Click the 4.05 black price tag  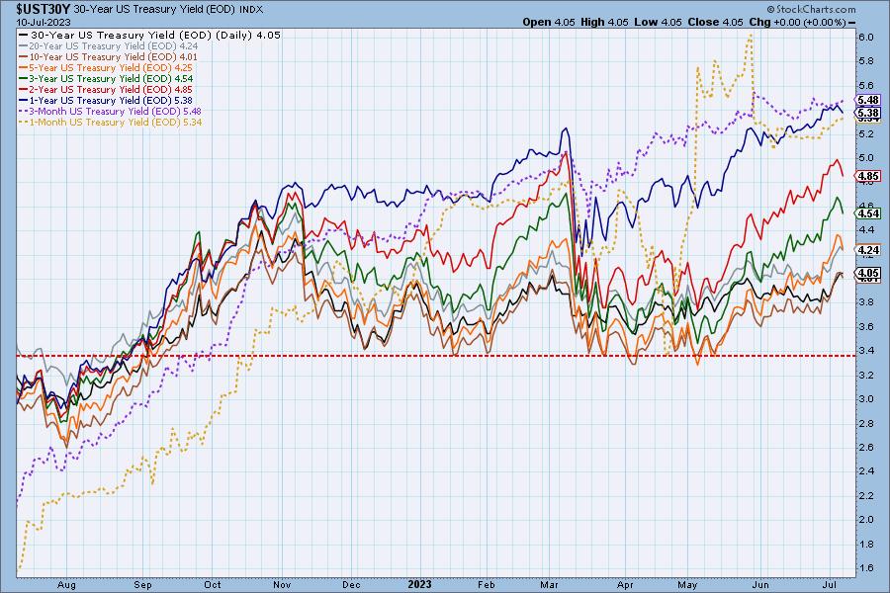(x=868, y=273)
